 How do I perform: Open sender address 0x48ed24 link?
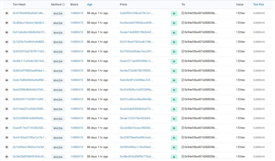[x=137, y=157]
